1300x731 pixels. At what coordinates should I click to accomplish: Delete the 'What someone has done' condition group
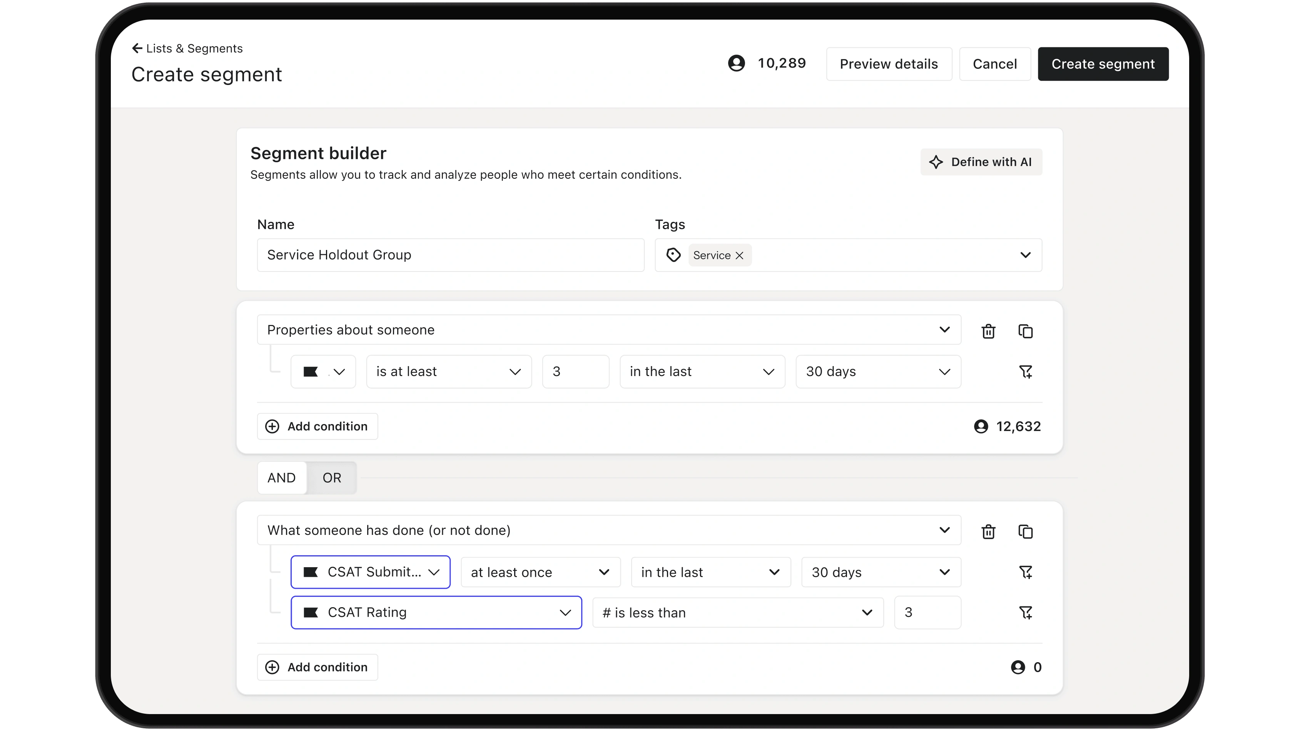(x=988, y=532)
